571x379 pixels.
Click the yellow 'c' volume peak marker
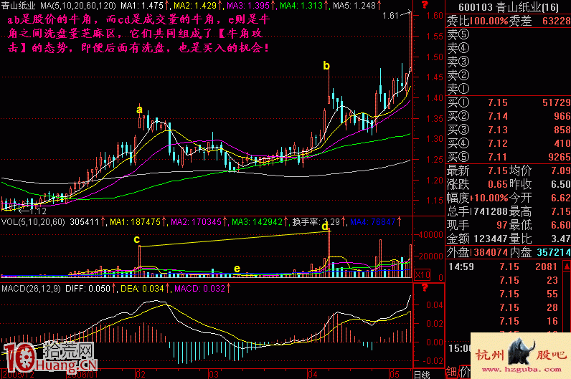click(x=136, y=239)
